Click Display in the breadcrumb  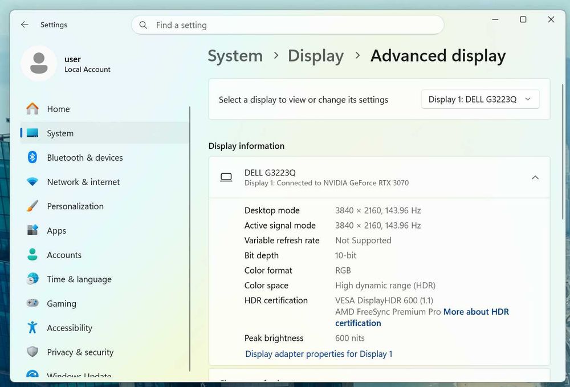click(316, 56)
